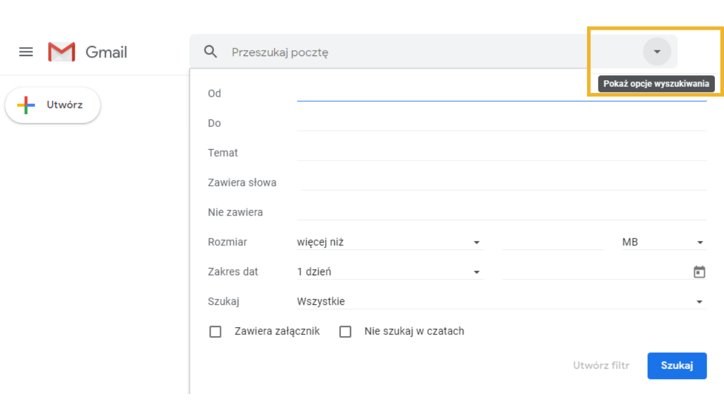
Task: Click the Utwórz compose button
Action: pos(53,106)
